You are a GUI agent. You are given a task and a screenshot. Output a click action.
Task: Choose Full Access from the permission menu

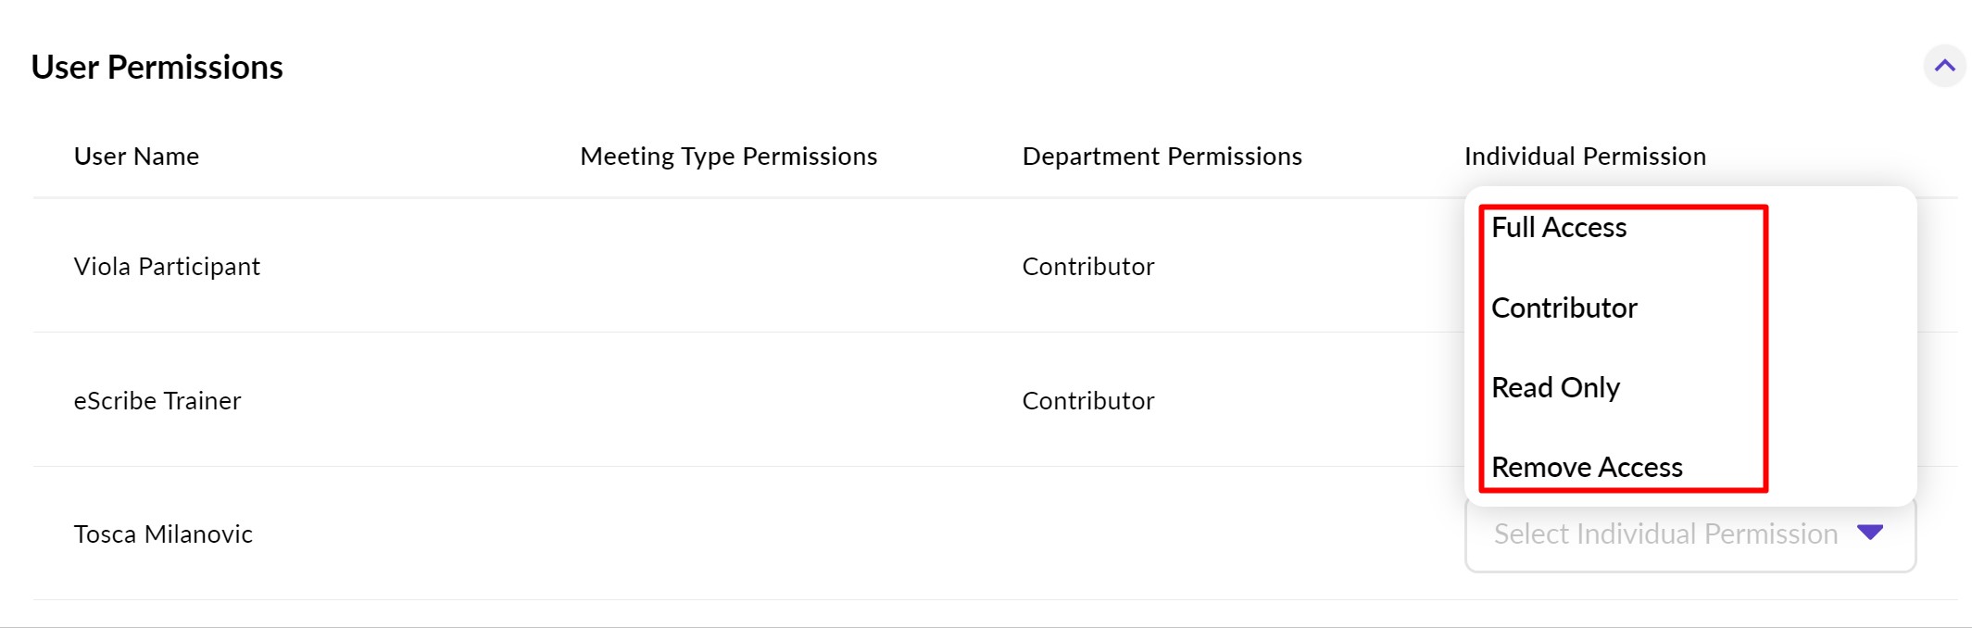point(1559,228)
